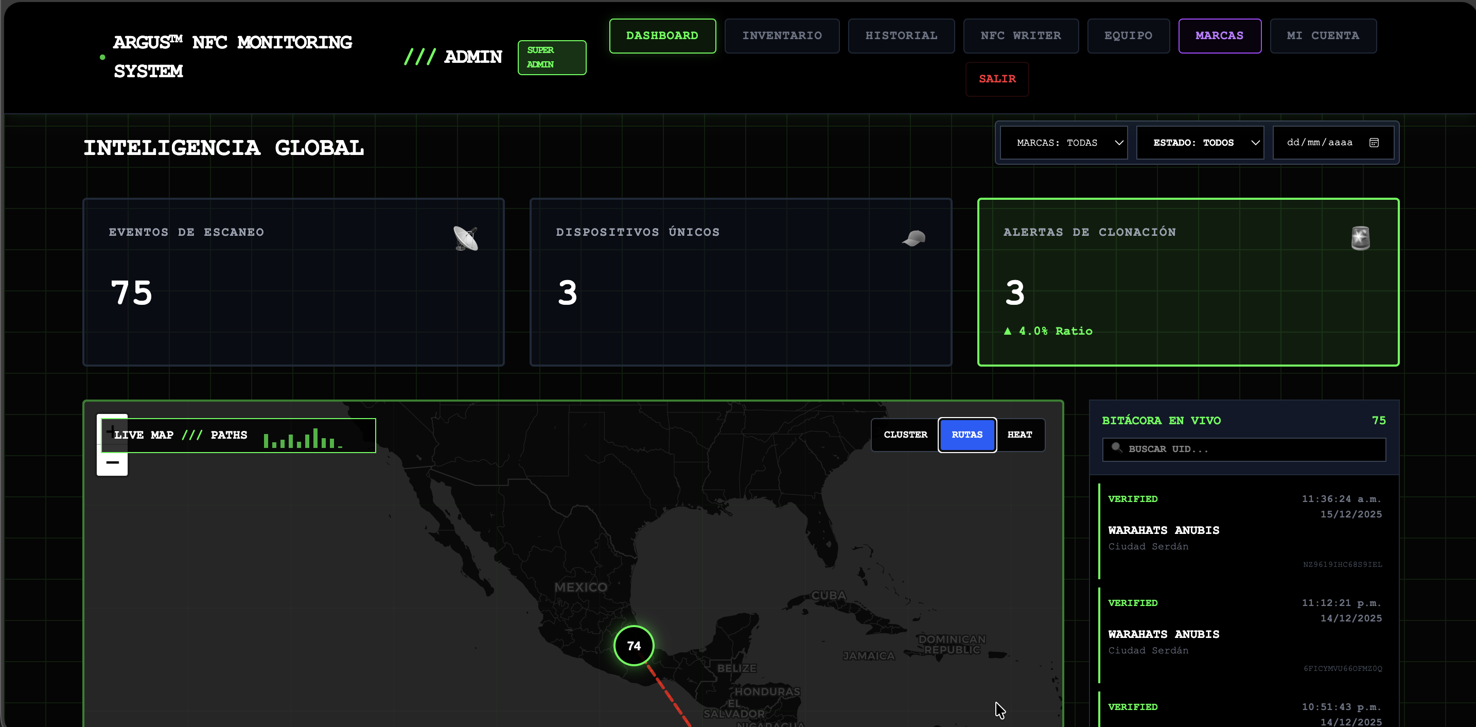Select the cluster marker labeled 74 in Mexico

pos(633,645)
